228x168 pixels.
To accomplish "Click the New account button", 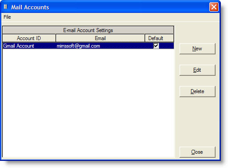I will coord(197,49).
